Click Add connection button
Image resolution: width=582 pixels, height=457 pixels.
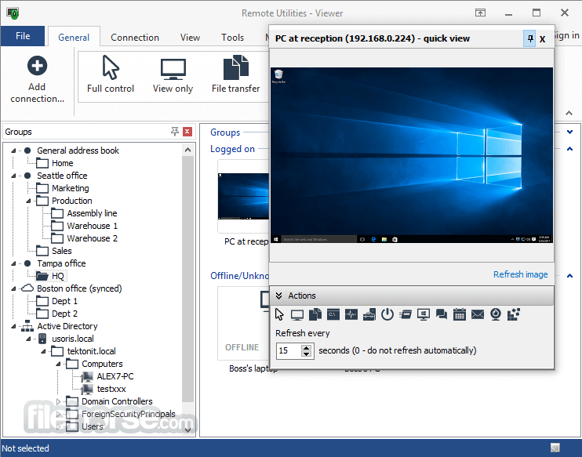coord(37,79)
